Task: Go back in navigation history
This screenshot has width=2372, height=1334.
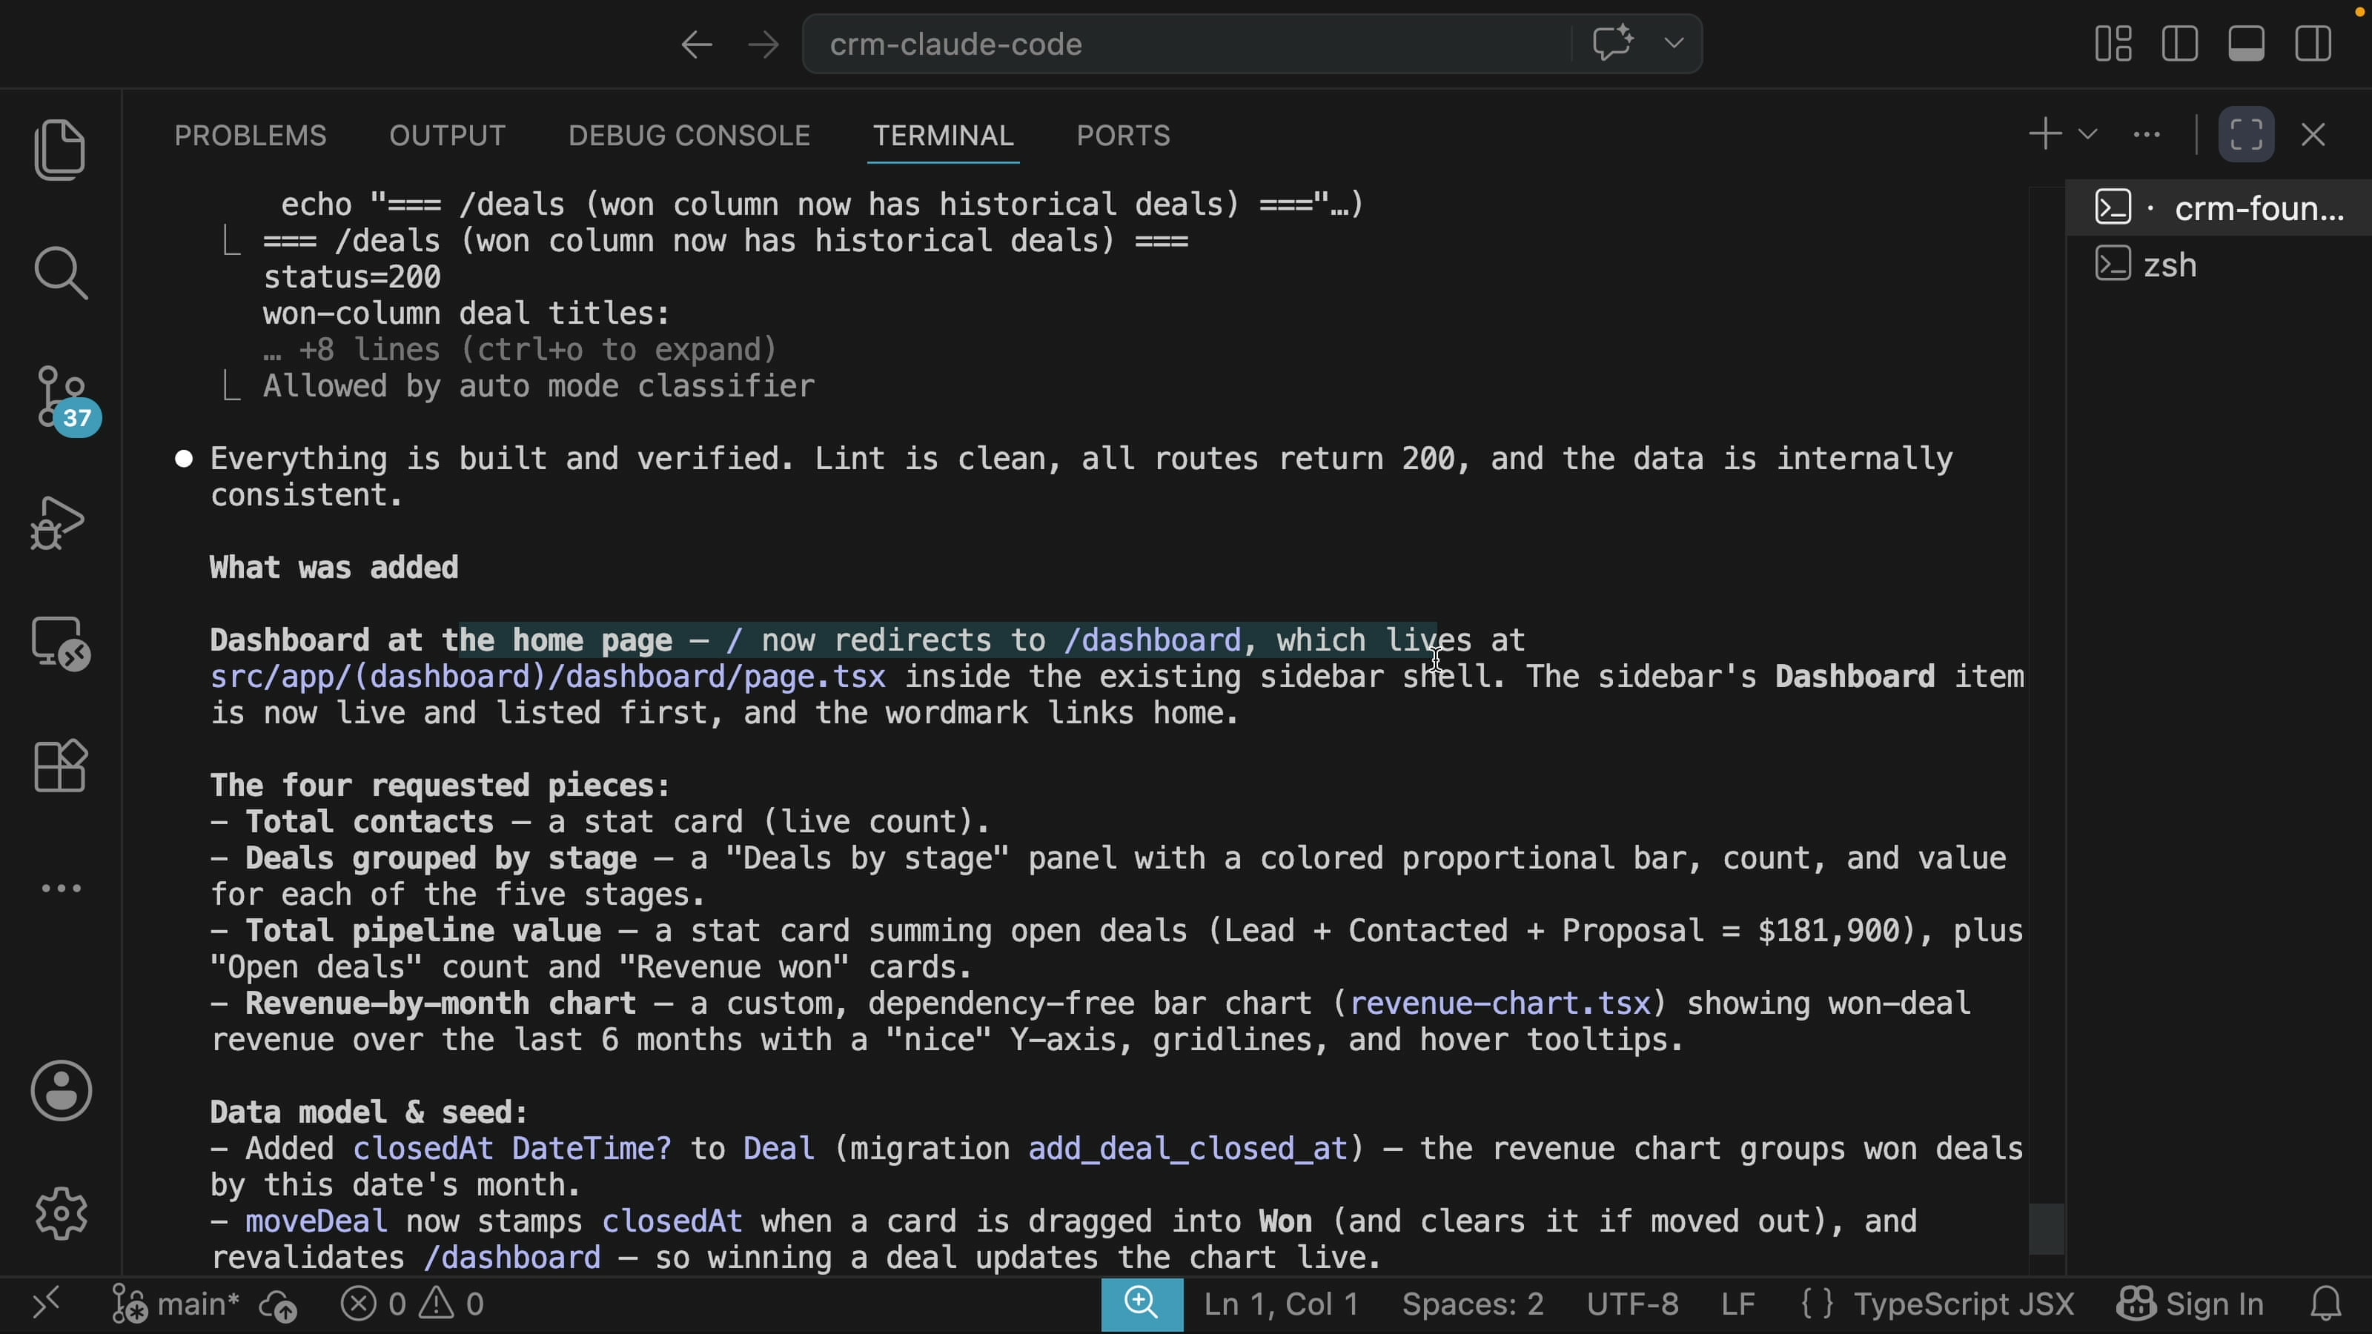Action: click(x=696, y=44)
